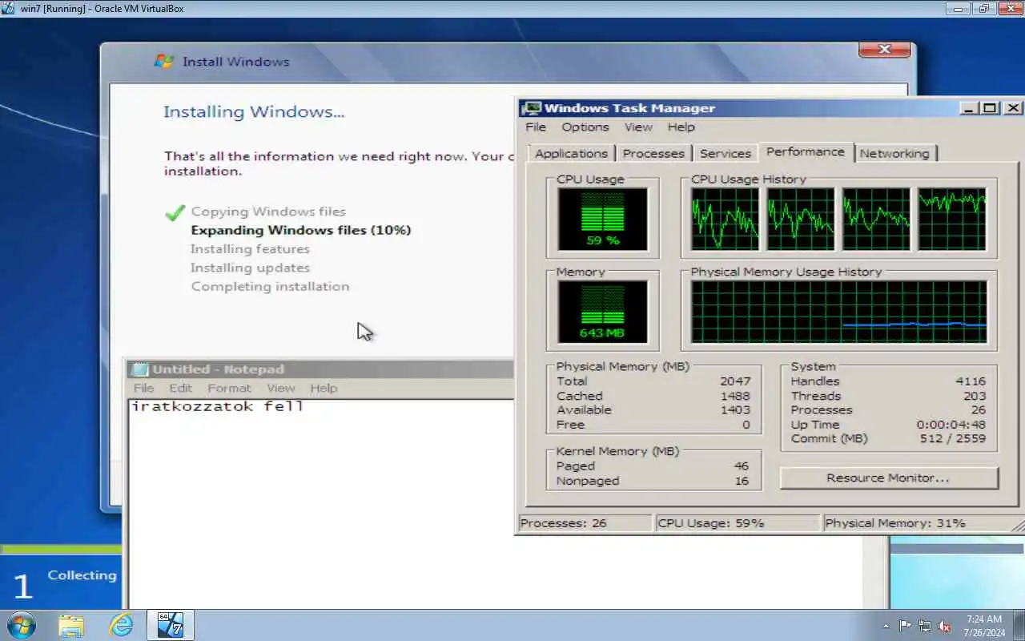Viewport: 1025px width, 641px height.
Task: Switch to the Networking tab
Action: 894,153
